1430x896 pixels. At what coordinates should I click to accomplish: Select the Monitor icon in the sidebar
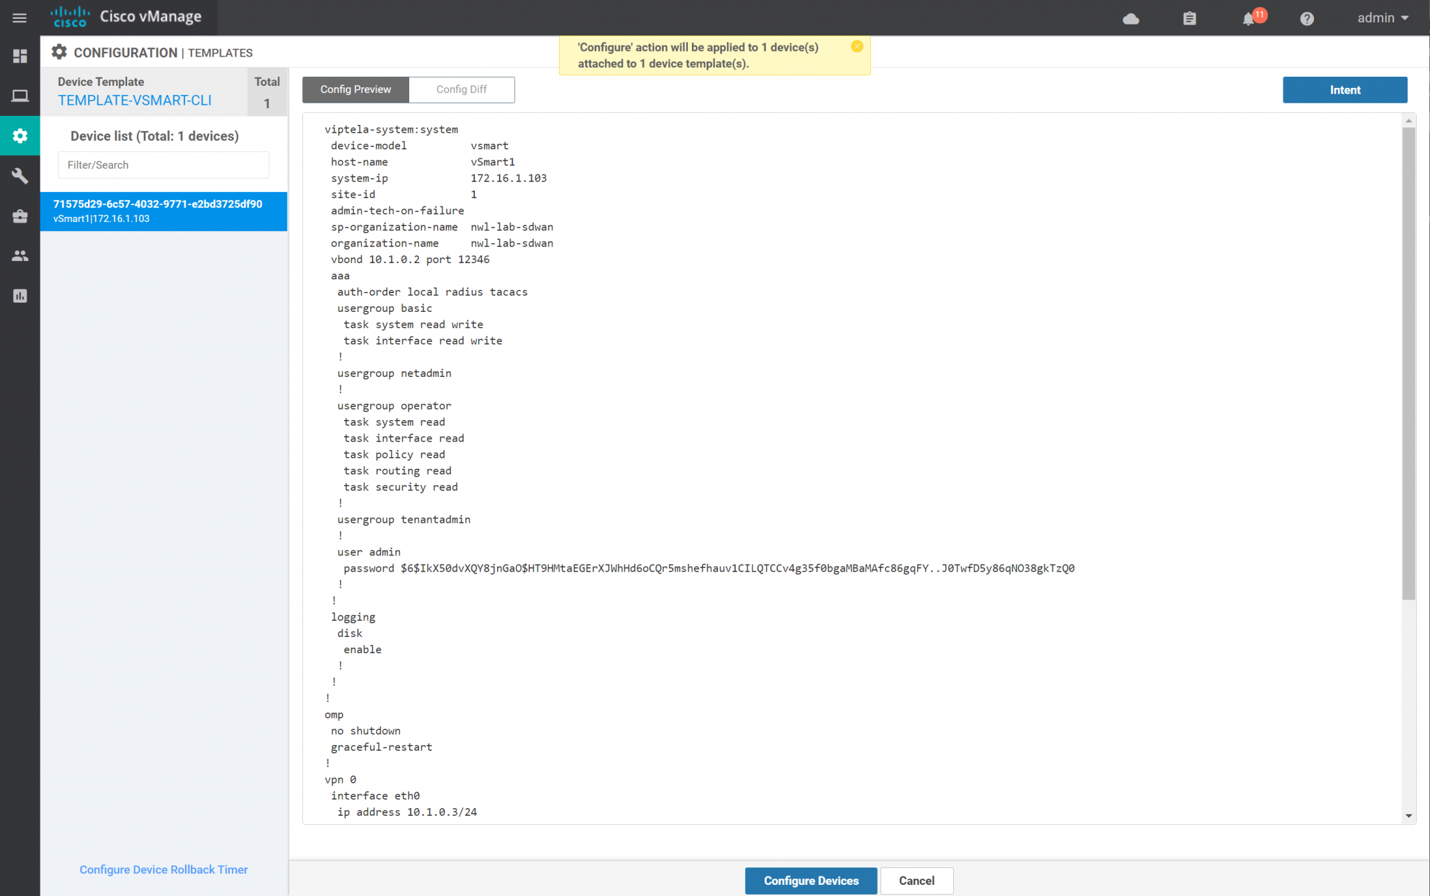[x=20, y=96]
